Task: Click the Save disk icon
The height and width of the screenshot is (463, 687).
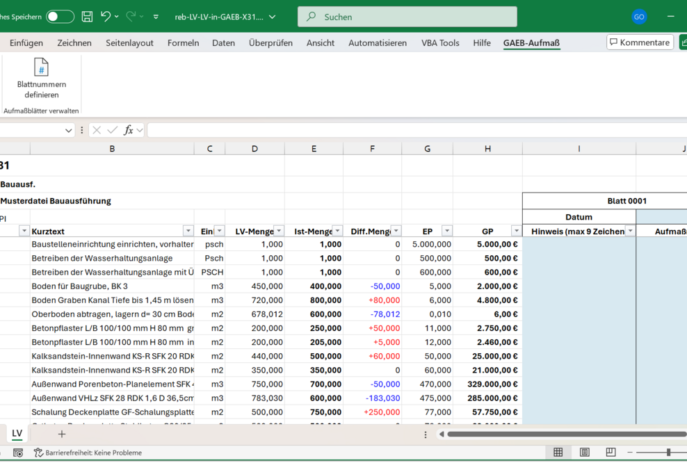Action: 87,17
